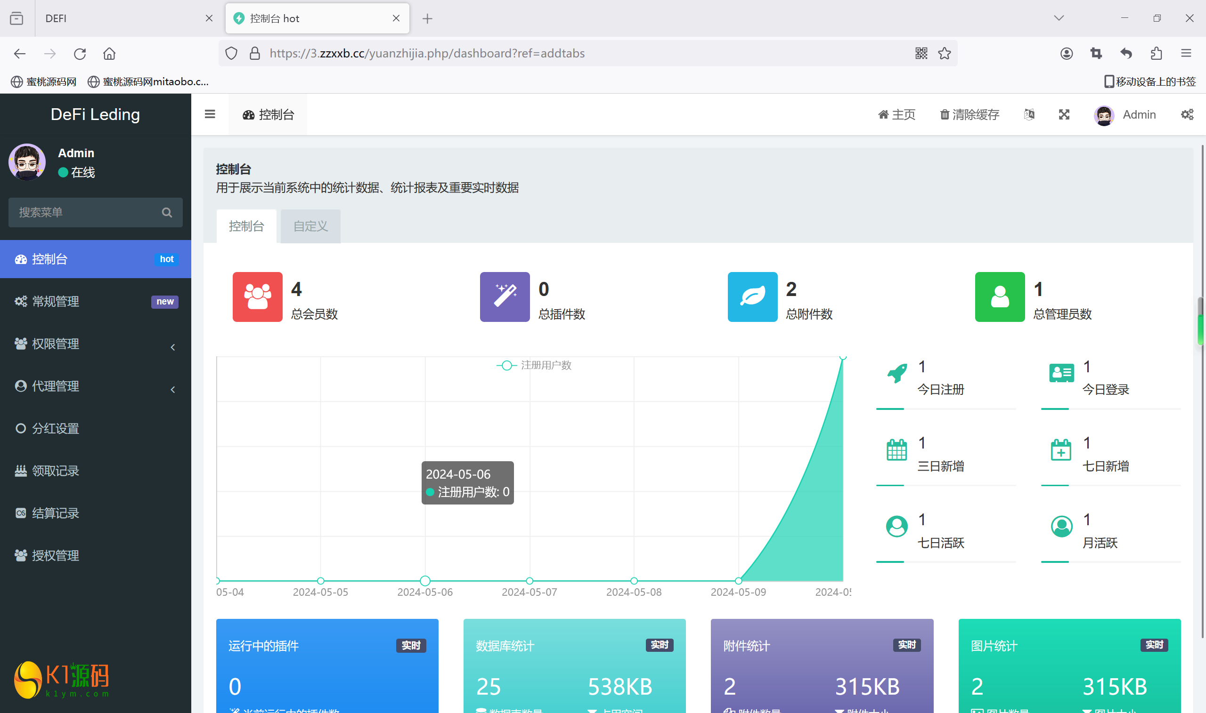The image size is (1206, 713).
Task: Open the settings gears icon top-right
Action: (1187, 114)
